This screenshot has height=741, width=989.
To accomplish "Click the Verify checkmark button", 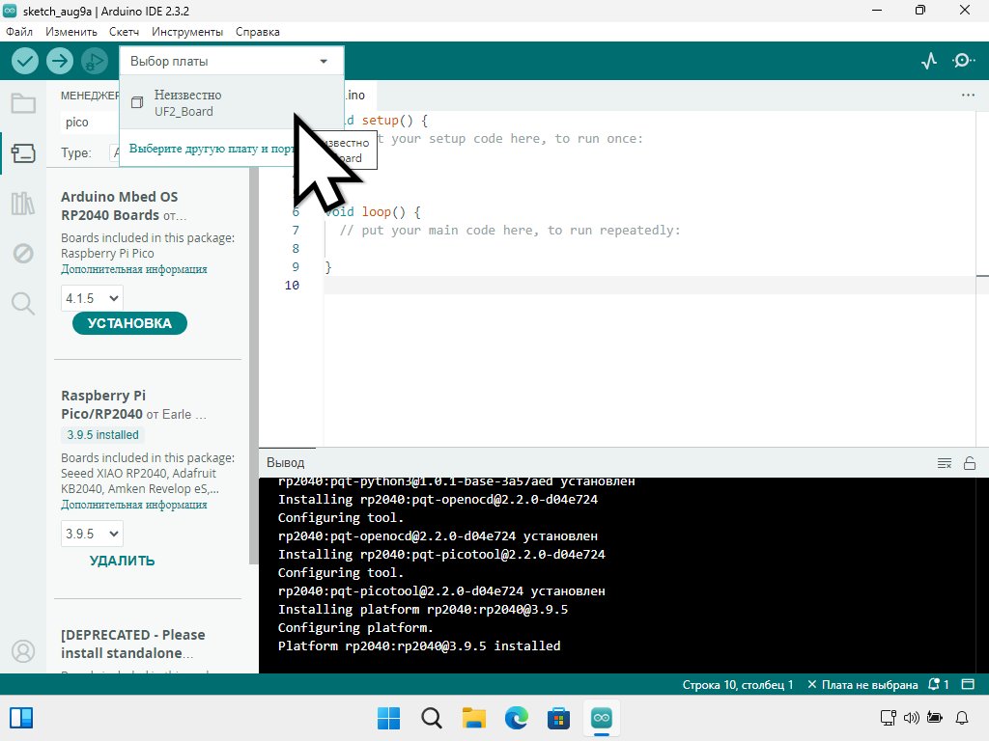I will [25, 61].
